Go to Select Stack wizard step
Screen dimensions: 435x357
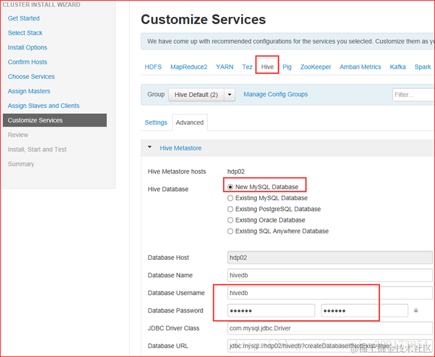click(x=25, y=33)
